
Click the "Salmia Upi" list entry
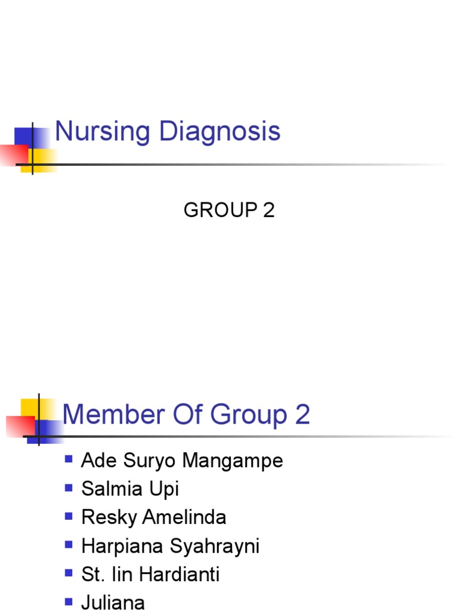tap(130, 489)
